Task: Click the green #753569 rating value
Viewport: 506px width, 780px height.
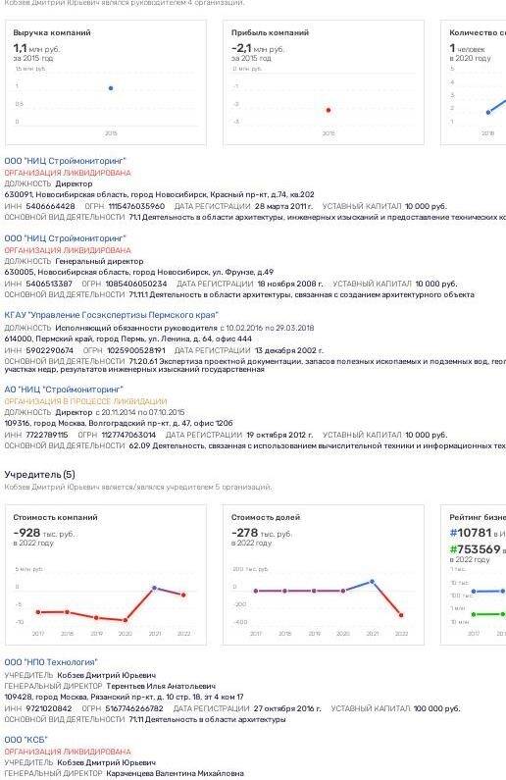Action: (x=475, y=549)
